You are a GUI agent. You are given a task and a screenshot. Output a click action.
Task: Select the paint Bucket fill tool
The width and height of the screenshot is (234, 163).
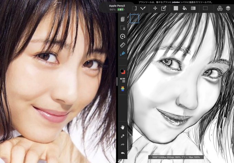(x=184, y=8)
